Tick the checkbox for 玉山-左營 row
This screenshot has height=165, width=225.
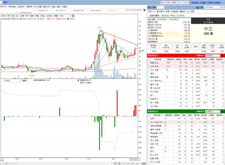[148, 140]
